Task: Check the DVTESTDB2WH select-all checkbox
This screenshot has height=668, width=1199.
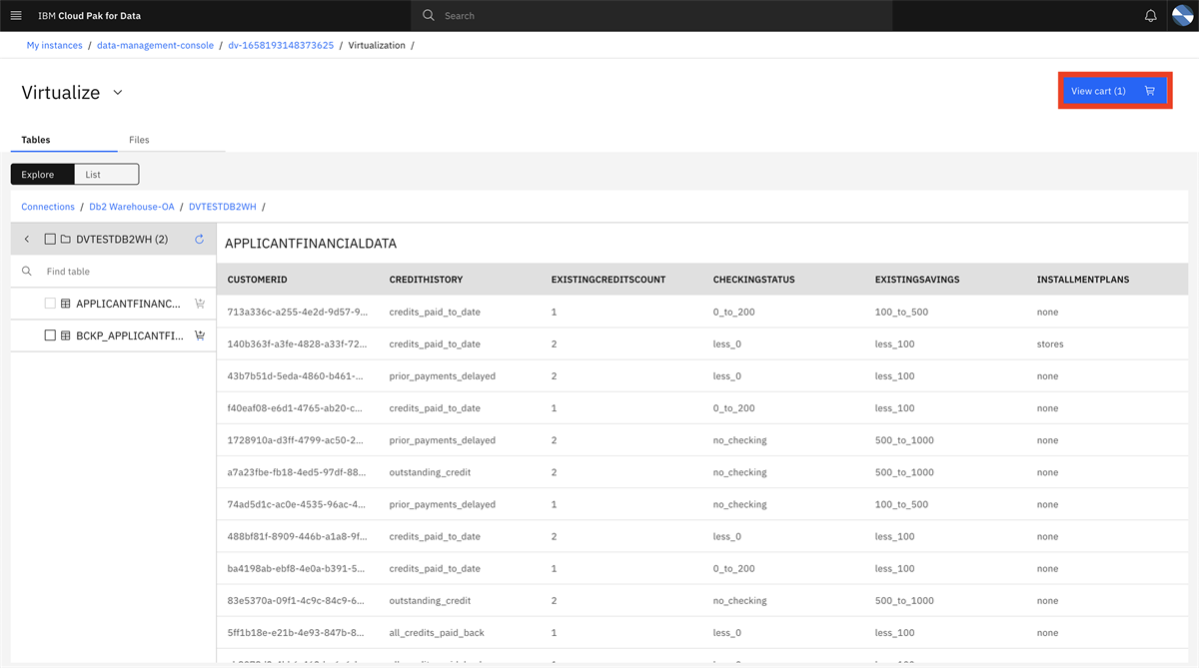Action: coord(49,239)
